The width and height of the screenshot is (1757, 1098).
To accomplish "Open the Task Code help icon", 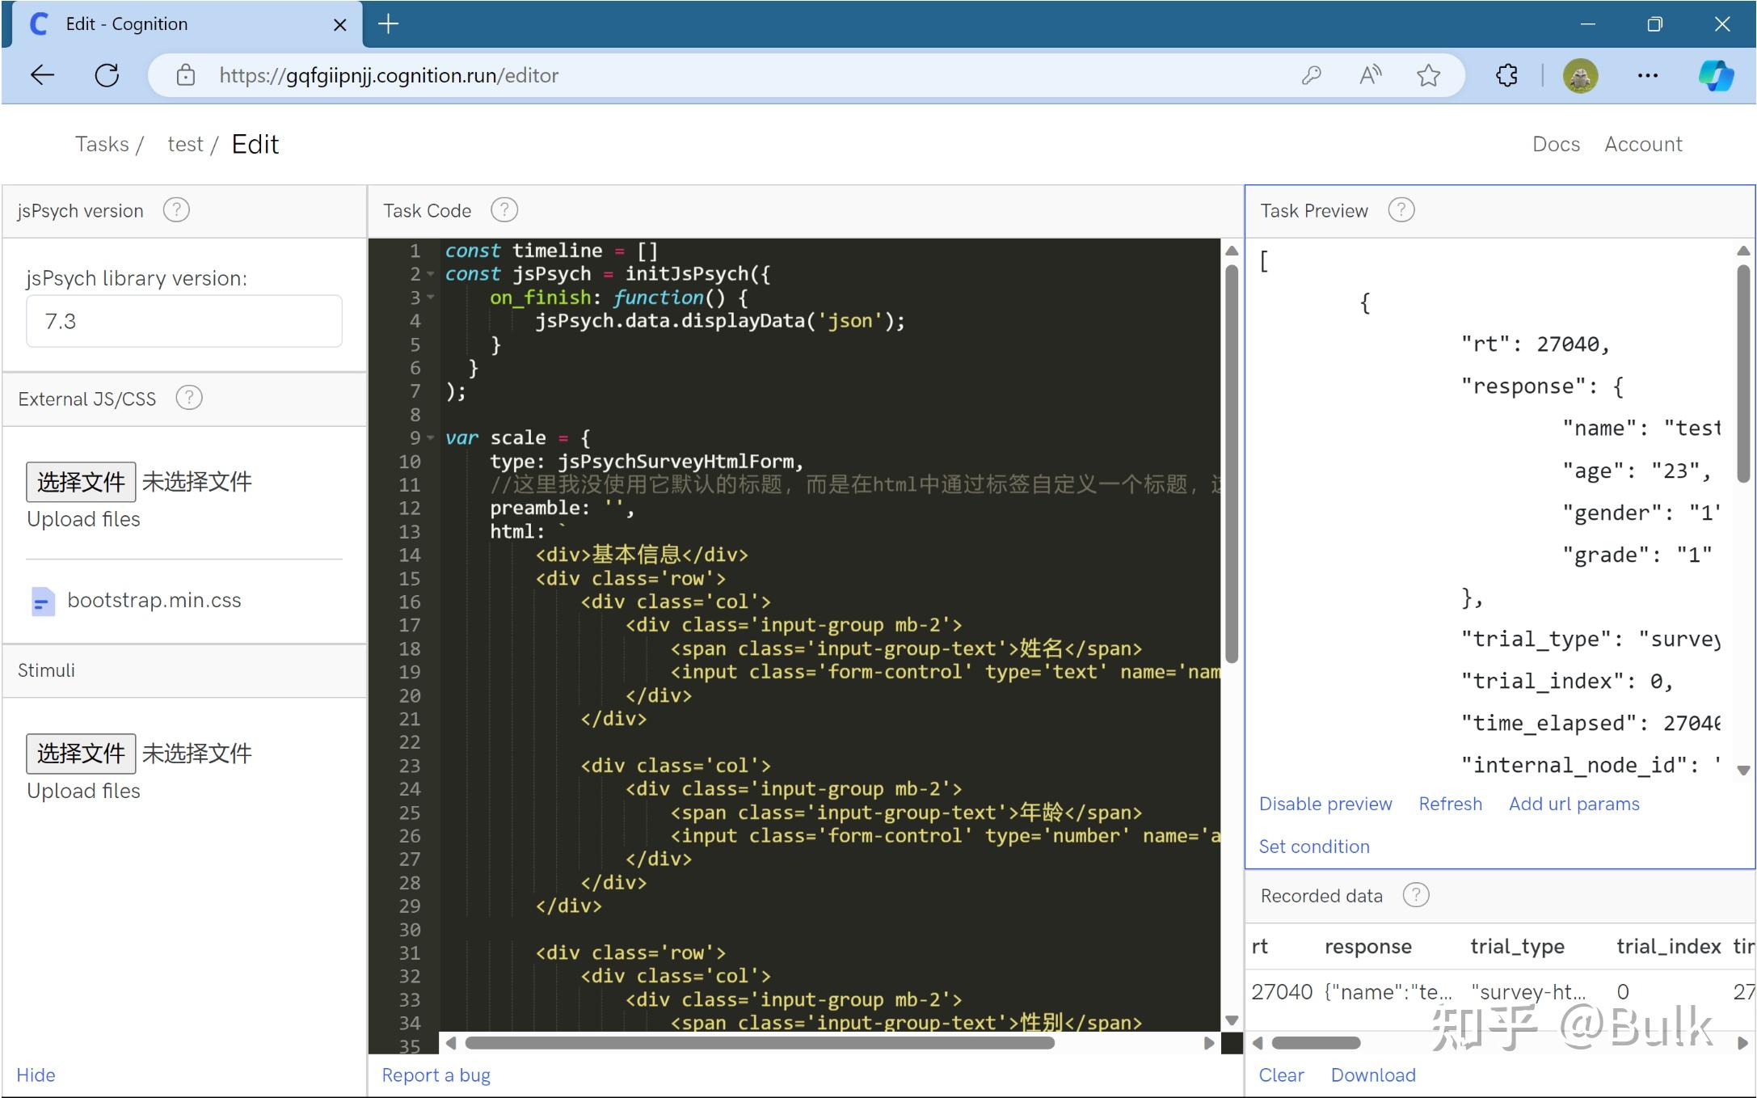I will (x=504, y=210).
